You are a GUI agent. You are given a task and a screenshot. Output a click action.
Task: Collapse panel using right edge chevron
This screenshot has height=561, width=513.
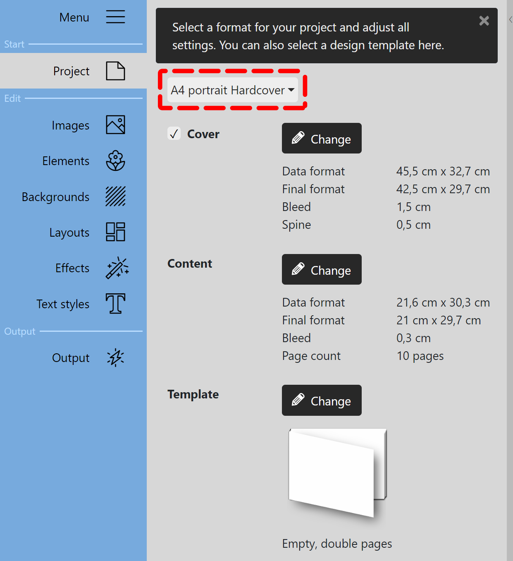(x=511, y=19)
